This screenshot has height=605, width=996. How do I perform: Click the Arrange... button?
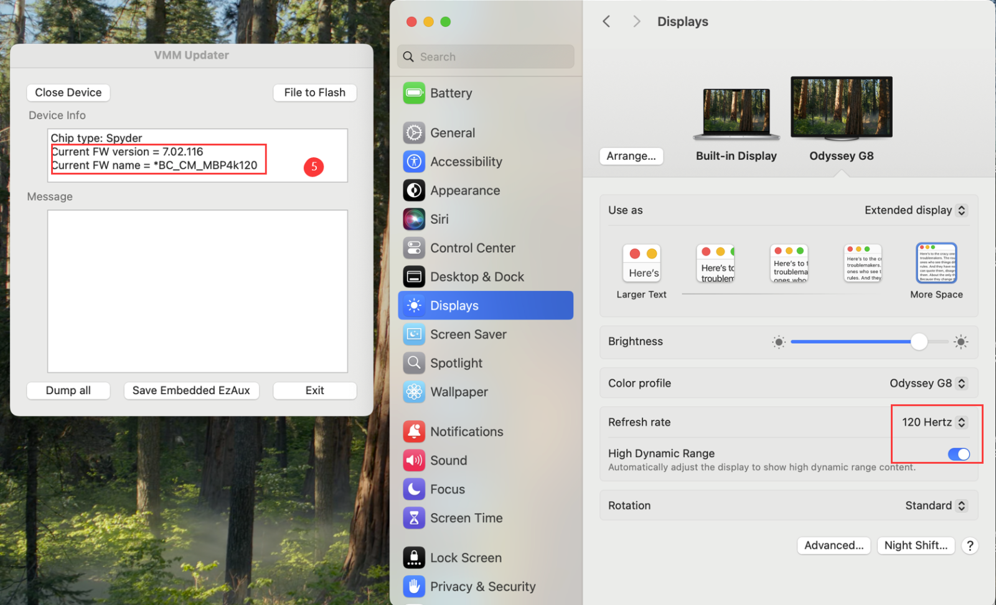pos(631,156)
